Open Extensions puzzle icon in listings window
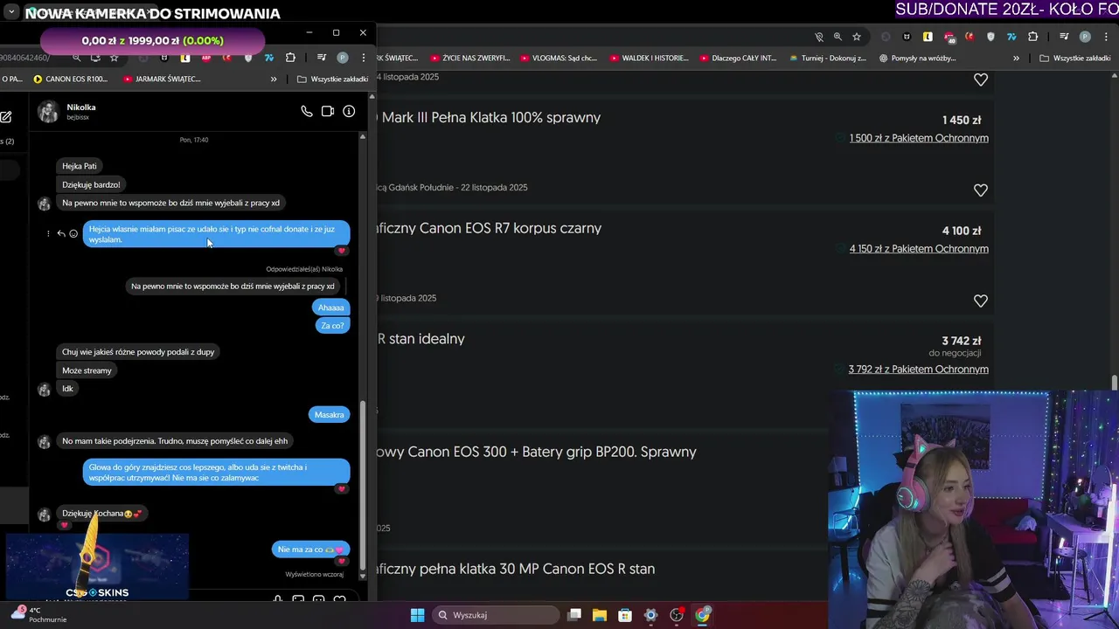Screen dimensions: 1119x629 point(1033,37)
